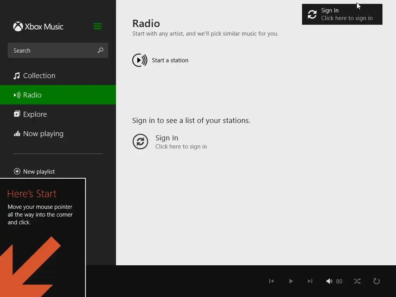Skip to the next track

point(310,281)
